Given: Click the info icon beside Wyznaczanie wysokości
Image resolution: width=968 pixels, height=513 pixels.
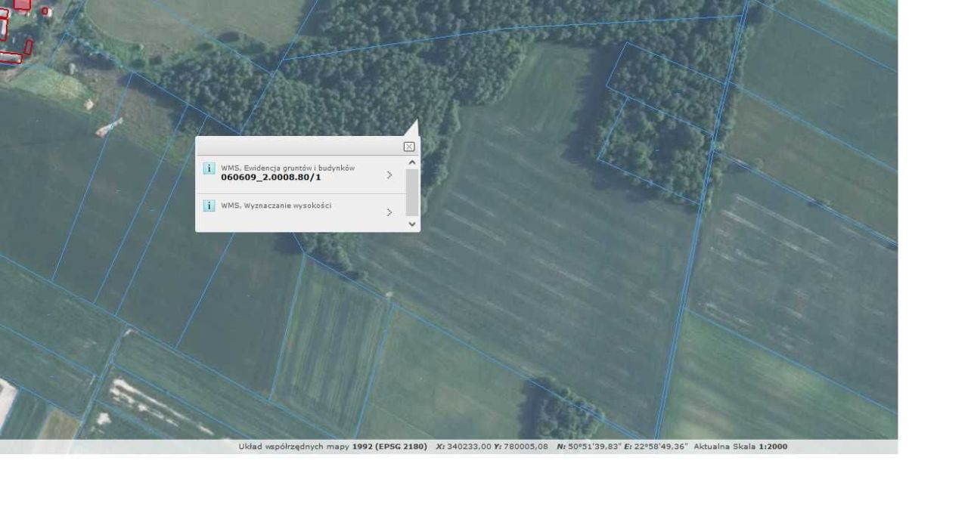Looking at the screenshot, I should tap(209, 206).
